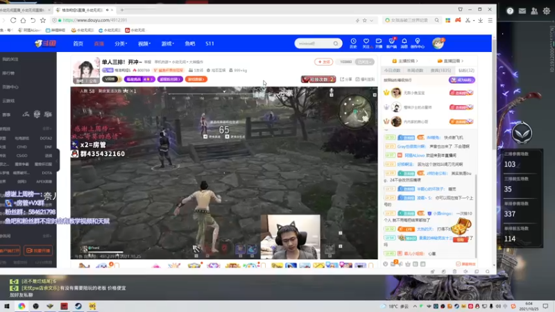Click the 分享 share link
555x312 pixels.
(345, 79)
